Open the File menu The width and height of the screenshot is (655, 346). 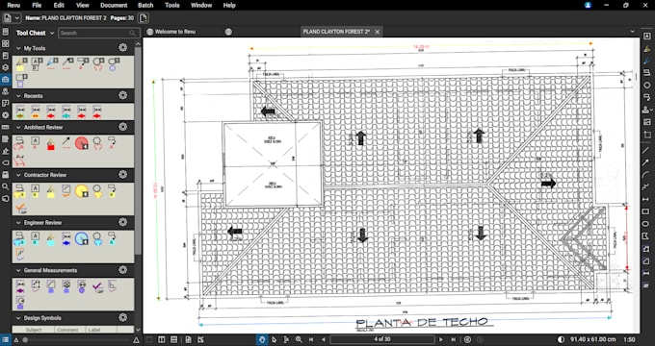37,6
